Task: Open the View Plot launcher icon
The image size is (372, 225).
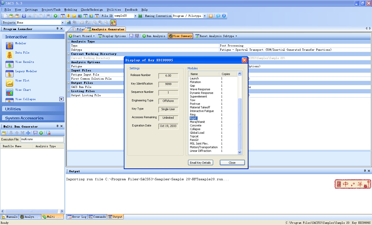Action: (x=10, y=83)
